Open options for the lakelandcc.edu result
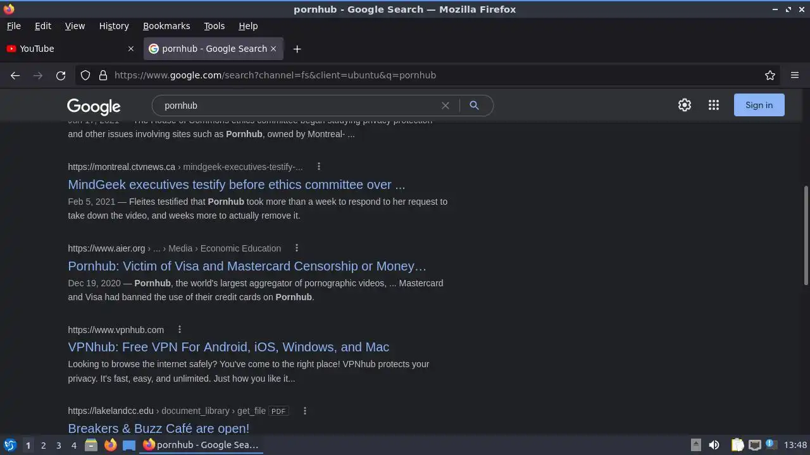The image size is (810, 455). click(x=305, y=411)
